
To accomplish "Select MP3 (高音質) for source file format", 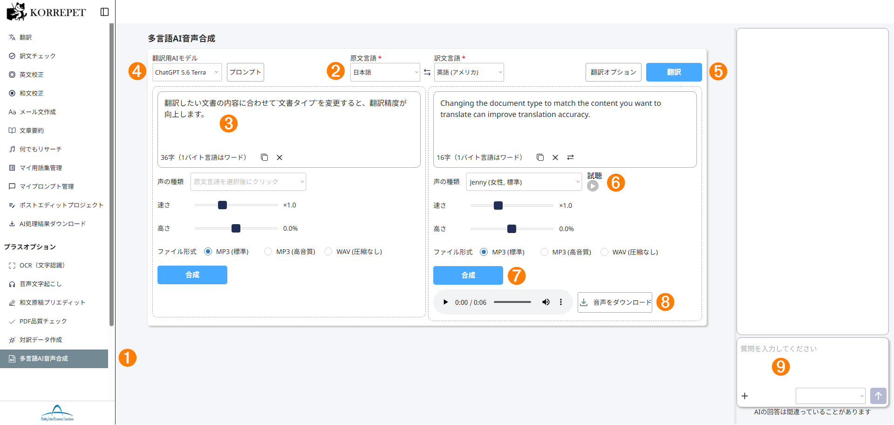I will 268,252.
